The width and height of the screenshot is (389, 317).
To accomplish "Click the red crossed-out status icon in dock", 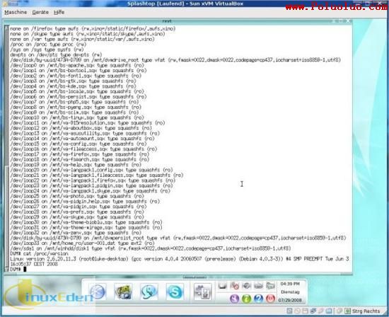I will pyautogui.click(x=235, y=285).
